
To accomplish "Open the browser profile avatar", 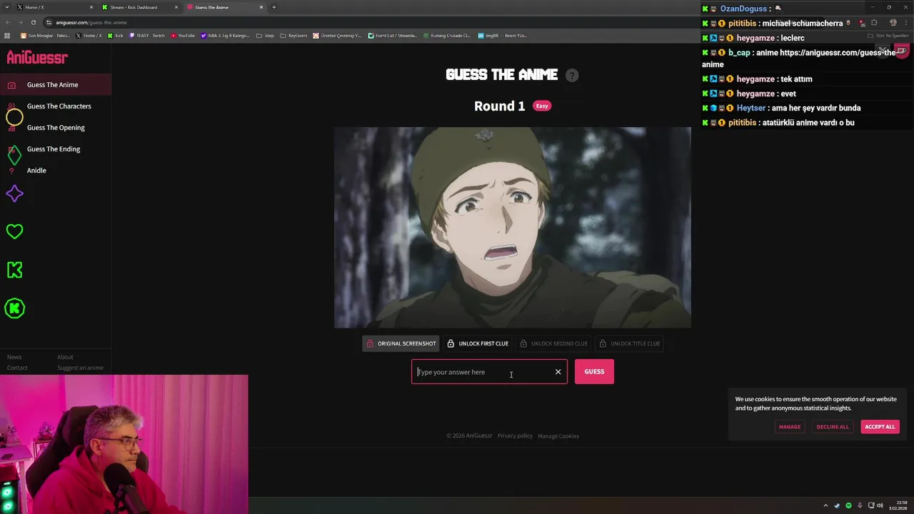I will tap(893, 23).
